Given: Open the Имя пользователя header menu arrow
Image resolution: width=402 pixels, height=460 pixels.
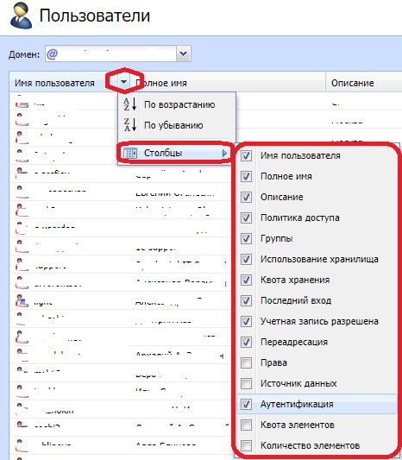Looking at the screenshot, I should coord(124,83).
